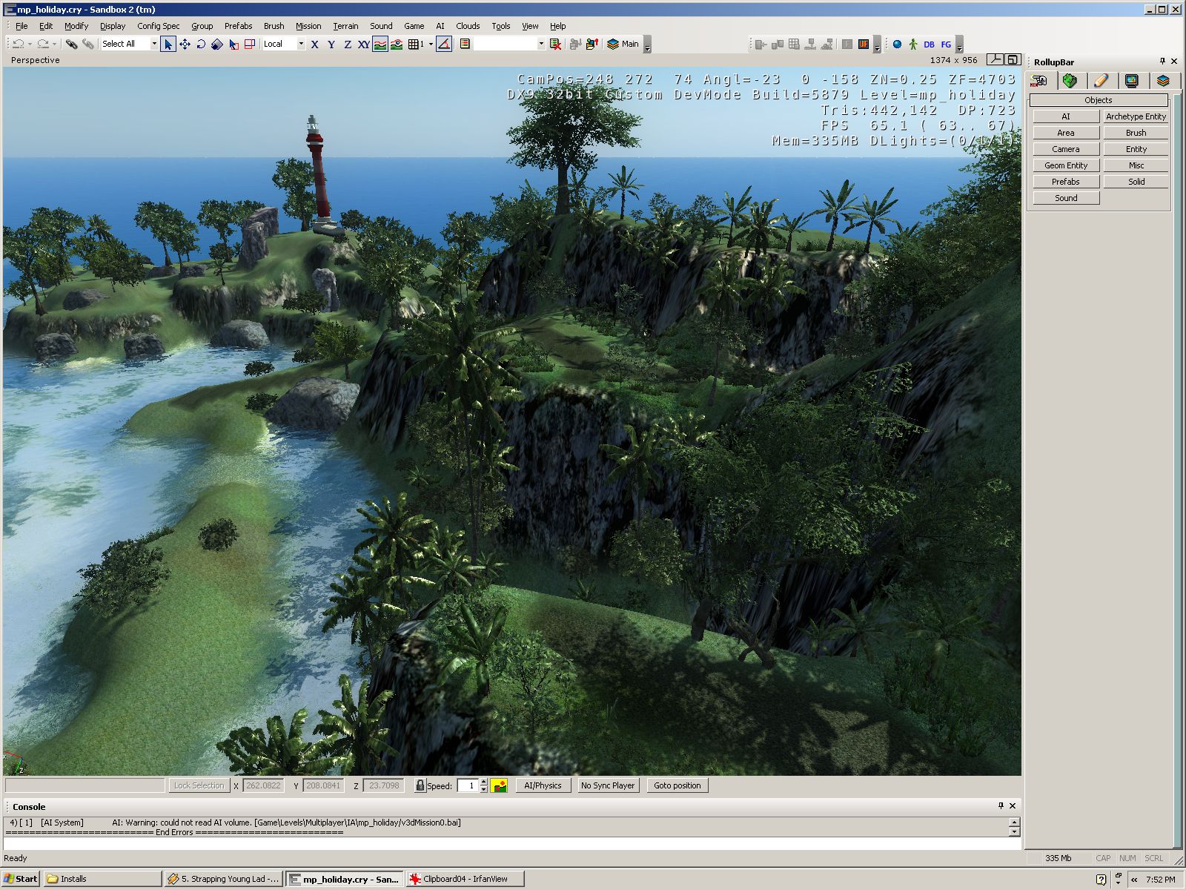Image resolution: width=1186 pixels, height=890 pixels.
Task: Click the Prefabs object button
Action: pos(1066,182)
